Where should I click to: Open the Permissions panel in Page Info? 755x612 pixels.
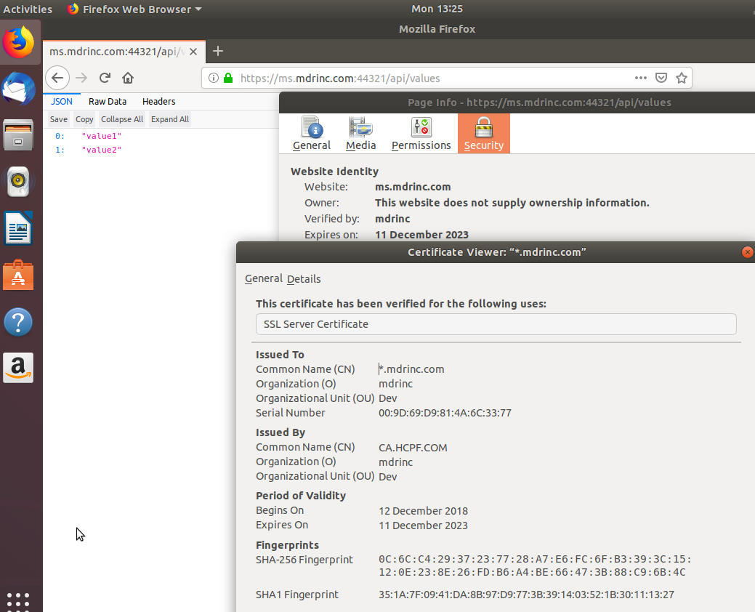(x=421, y=133)
